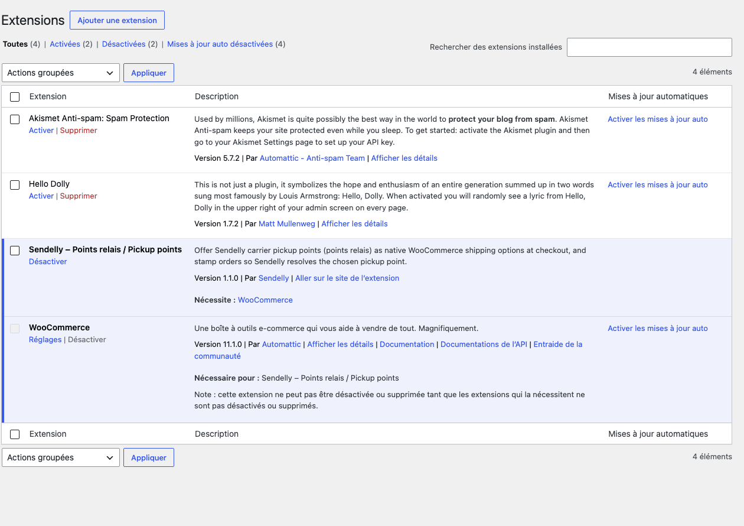This screenshot has width=744, height=526.
Task: Open Automattic - Anti-spam Team author link
Action: [312, 158]
